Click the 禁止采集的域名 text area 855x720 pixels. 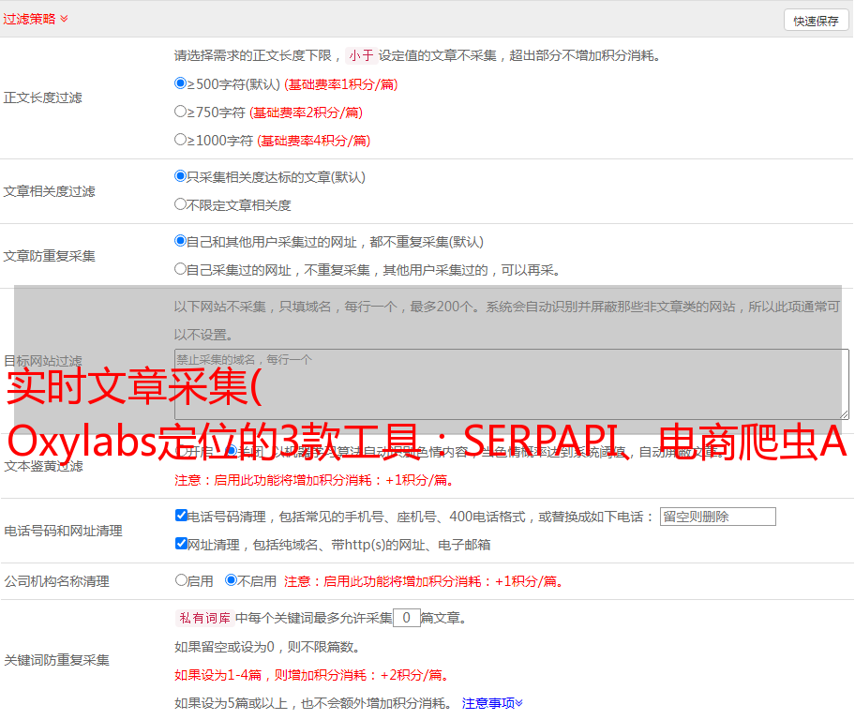pyautogui.click(x=511, y=383)
